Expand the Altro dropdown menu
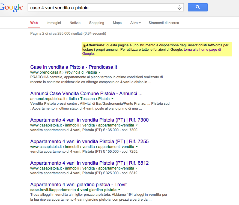 [x=135, y=23]
